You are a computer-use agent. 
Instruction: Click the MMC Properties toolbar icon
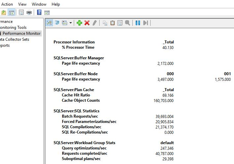pos(21,13)
